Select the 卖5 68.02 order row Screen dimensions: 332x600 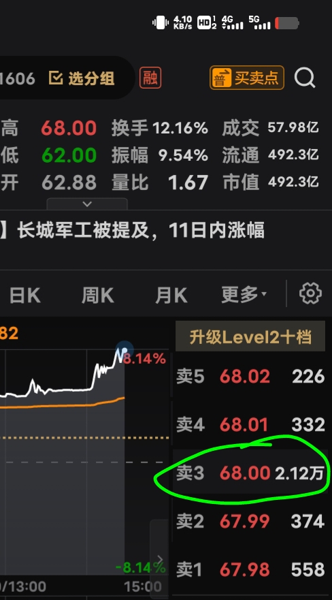pos(250,377)
